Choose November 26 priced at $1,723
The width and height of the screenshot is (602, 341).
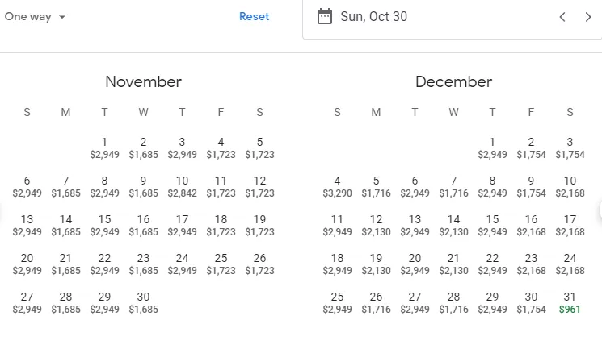tap(259, 264)
